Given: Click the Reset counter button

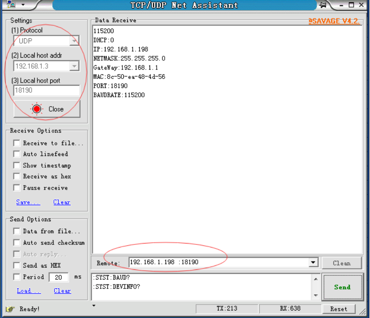Looking at the screenshot, I should 339,309.
